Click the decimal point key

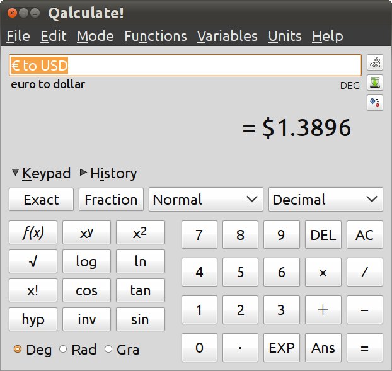[240, 348]
